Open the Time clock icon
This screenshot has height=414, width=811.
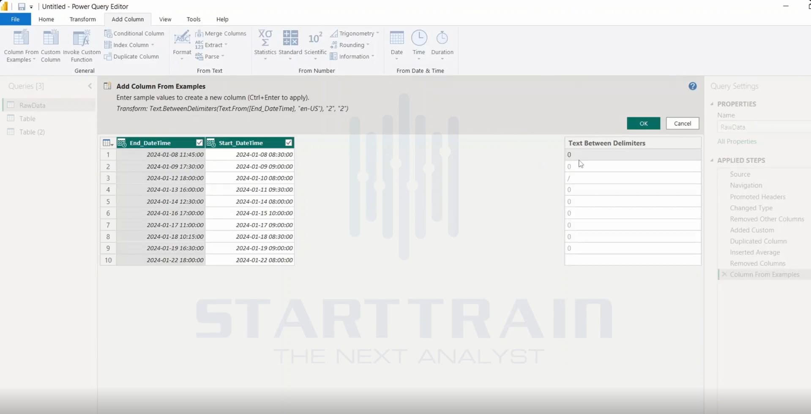click(x=419, y=38)
